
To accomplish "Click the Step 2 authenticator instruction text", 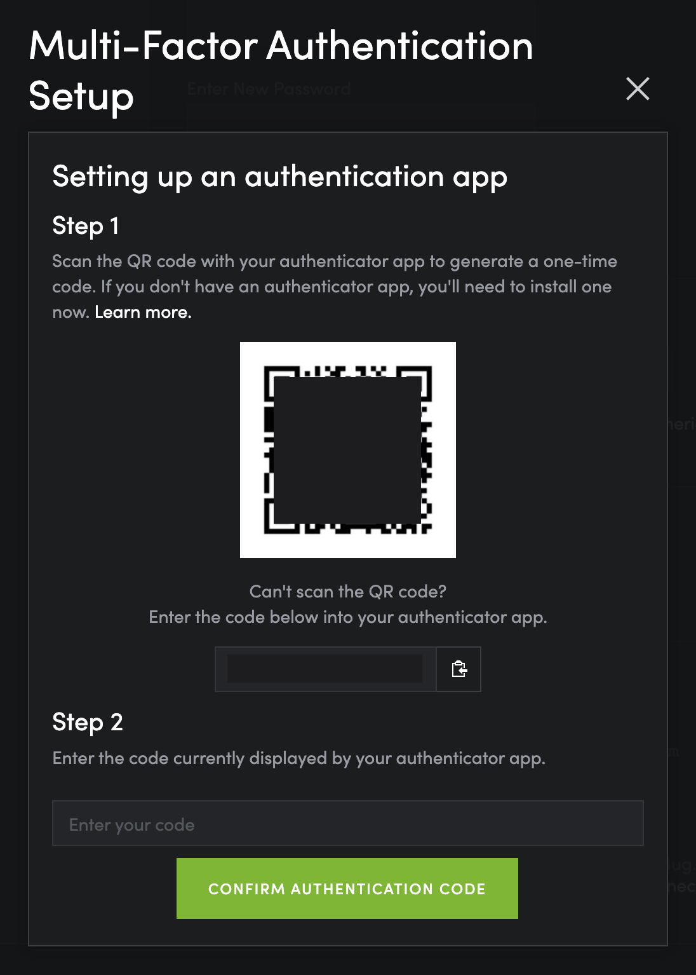I will click(298, 758).
